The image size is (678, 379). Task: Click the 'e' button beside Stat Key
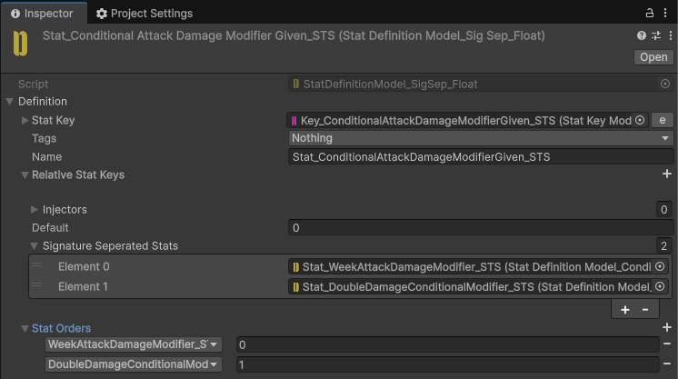[x=662, y=120]
